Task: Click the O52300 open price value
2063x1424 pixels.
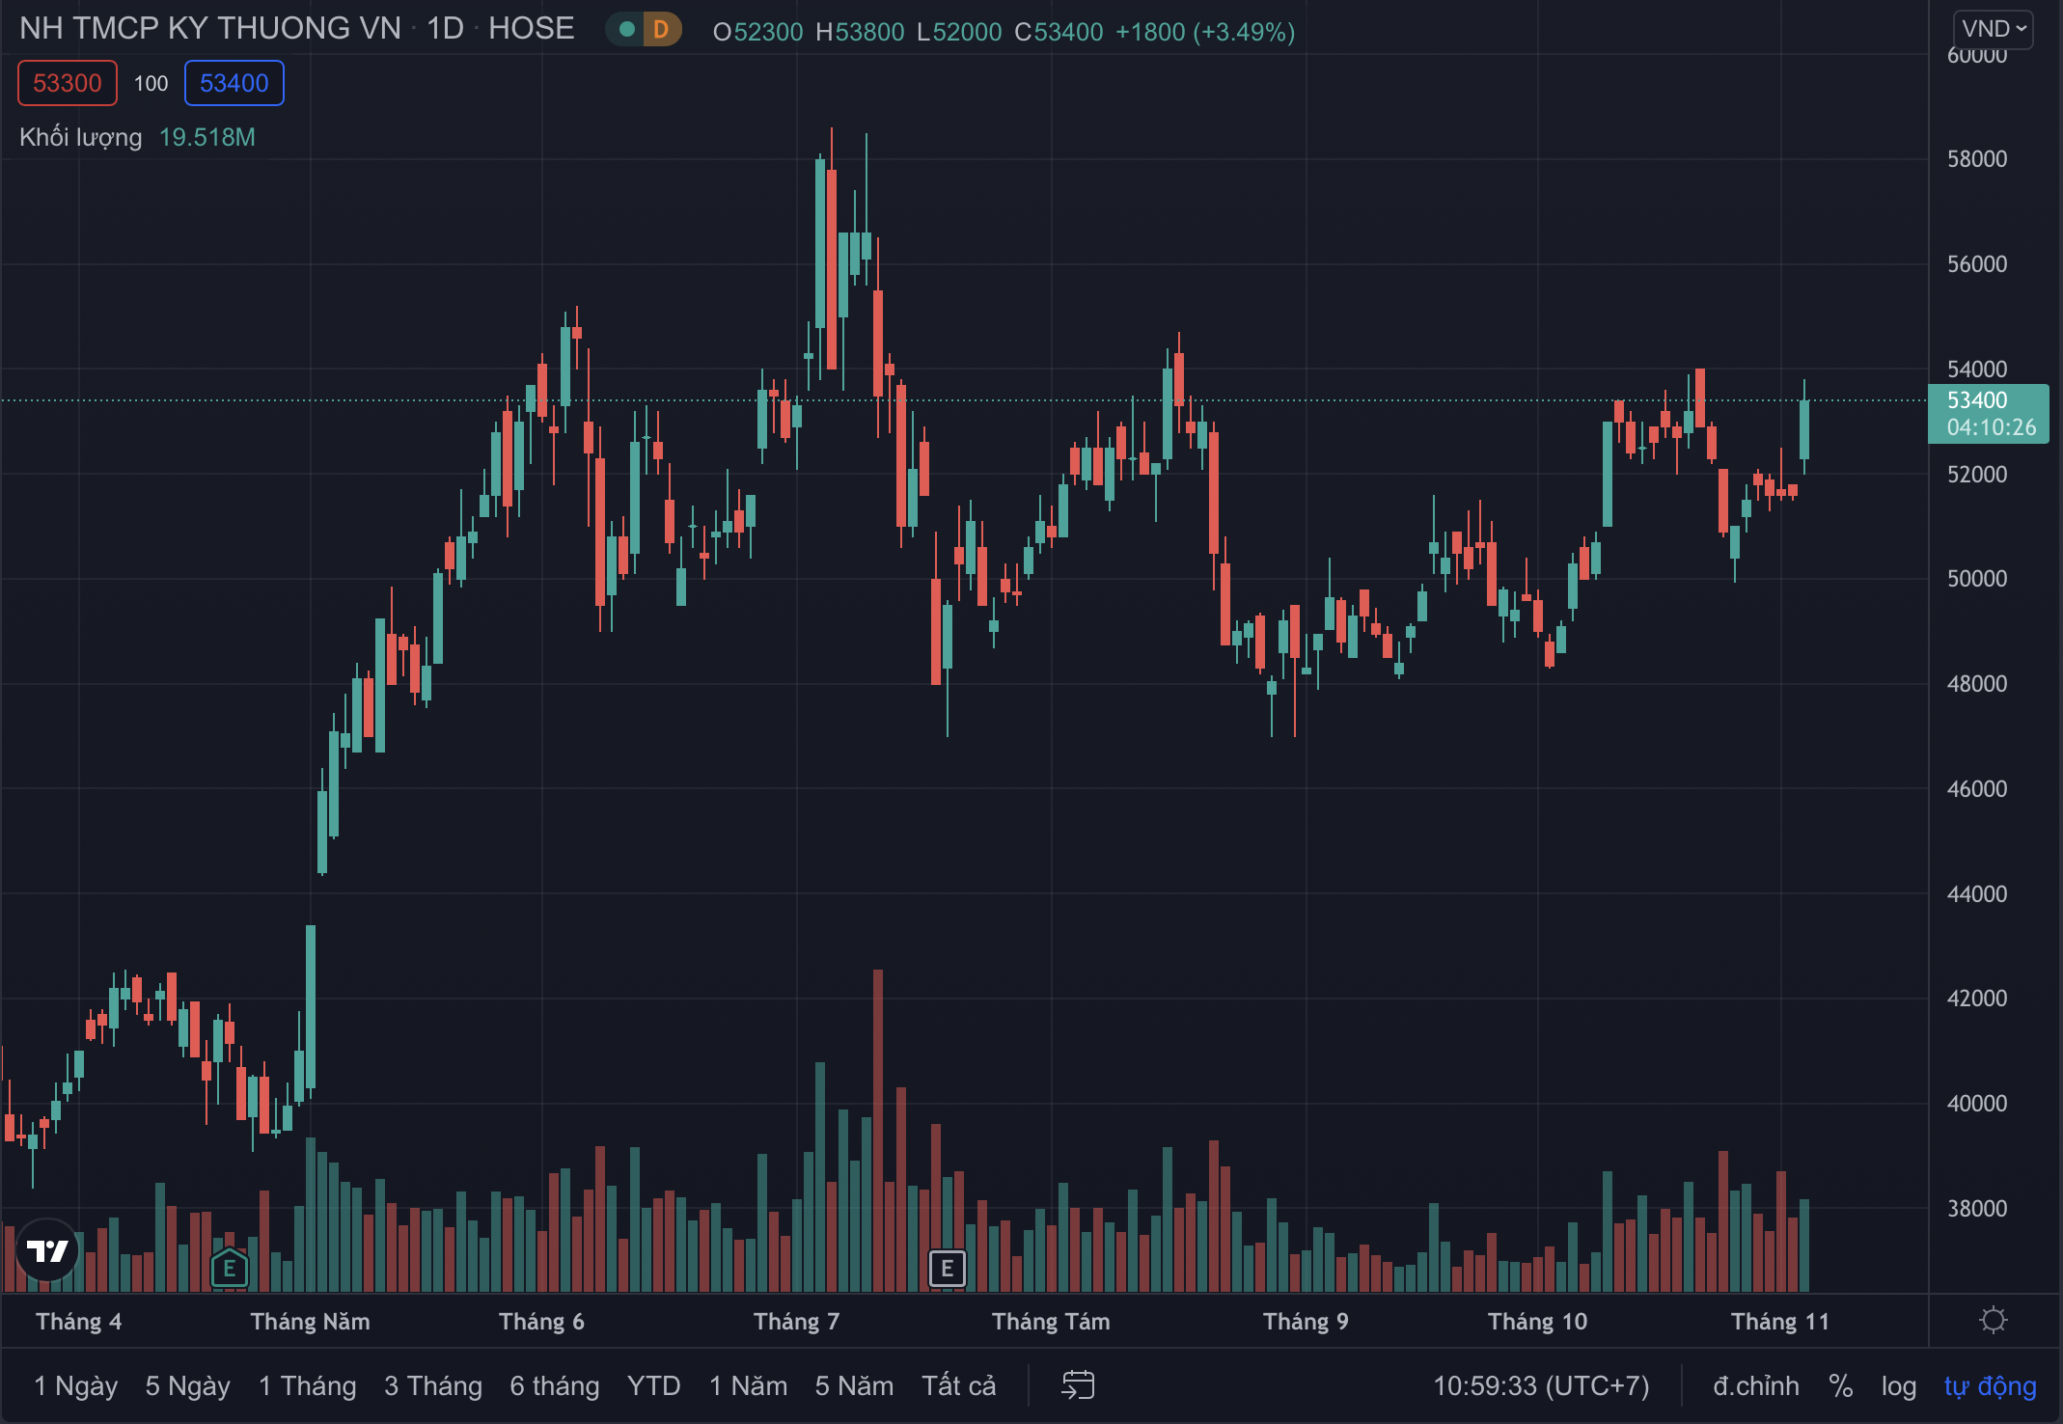Action: (x=757, y=32)
